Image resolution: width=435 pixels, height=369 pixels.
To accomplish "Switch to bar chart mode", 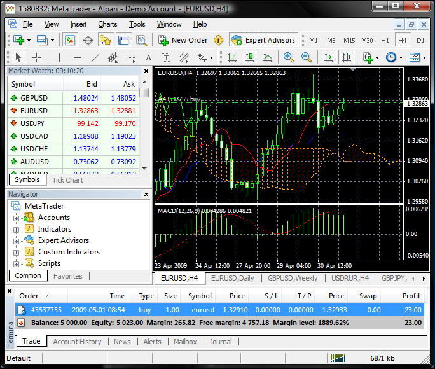I will click(x=232, y=58).
